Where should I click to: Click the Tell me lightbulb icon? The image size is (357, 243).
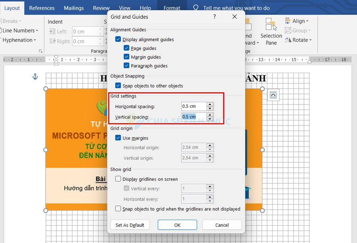click(x=196, y=8)
